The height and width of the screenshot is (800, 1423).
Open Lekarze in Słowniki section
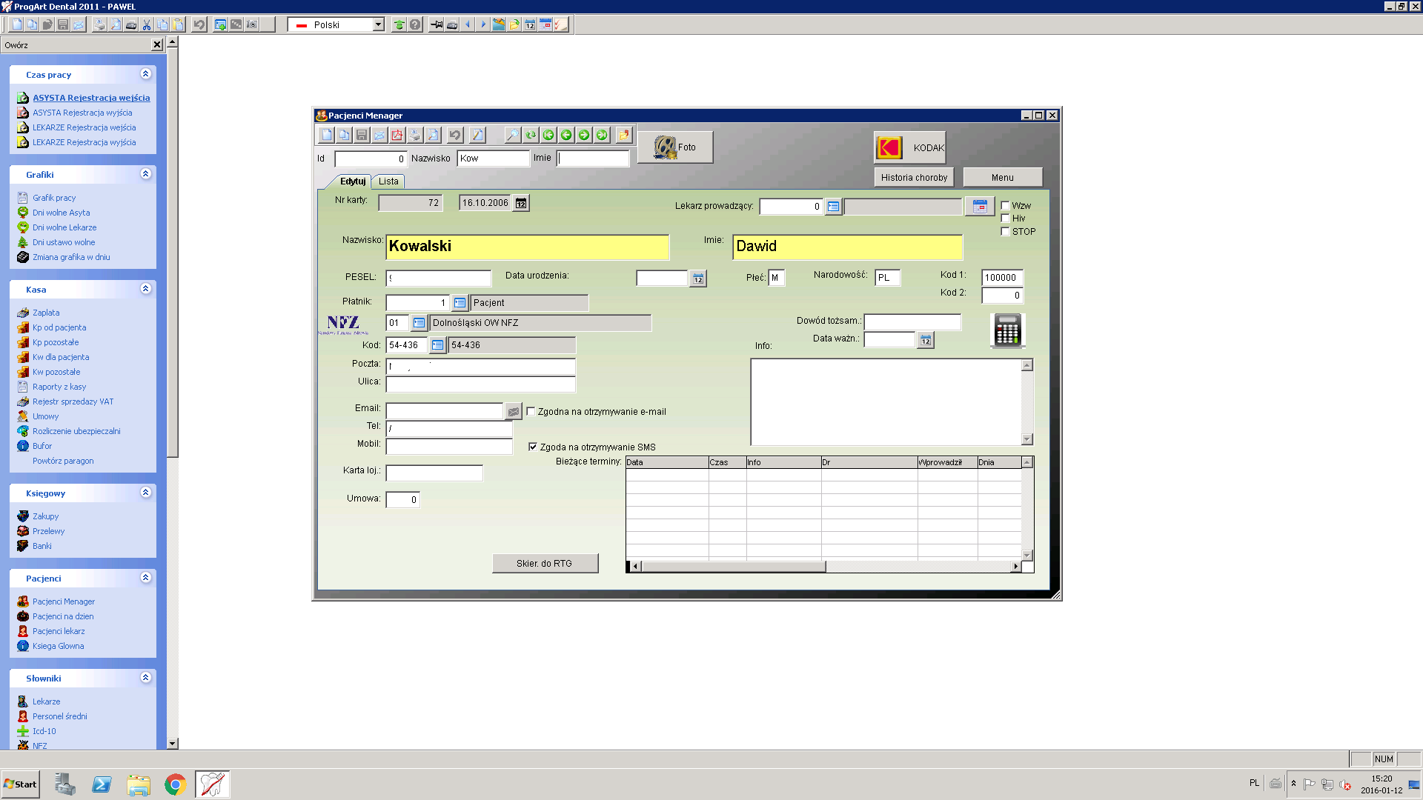click(x=47, y=701)
